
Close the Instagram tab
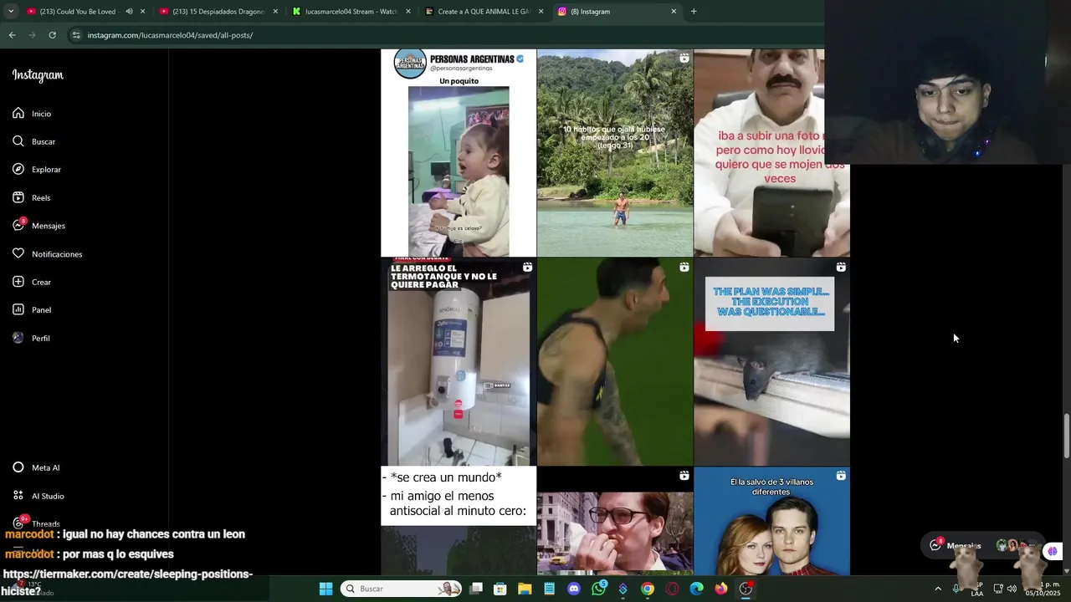click(x=674, y=12)
